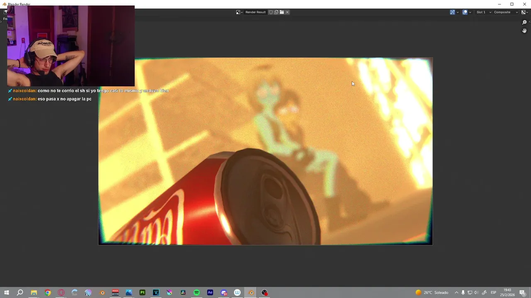Open OBS Studio from taskbar
Image resolution: width=531 pixels, height=298 pixels.
point(265,293)
